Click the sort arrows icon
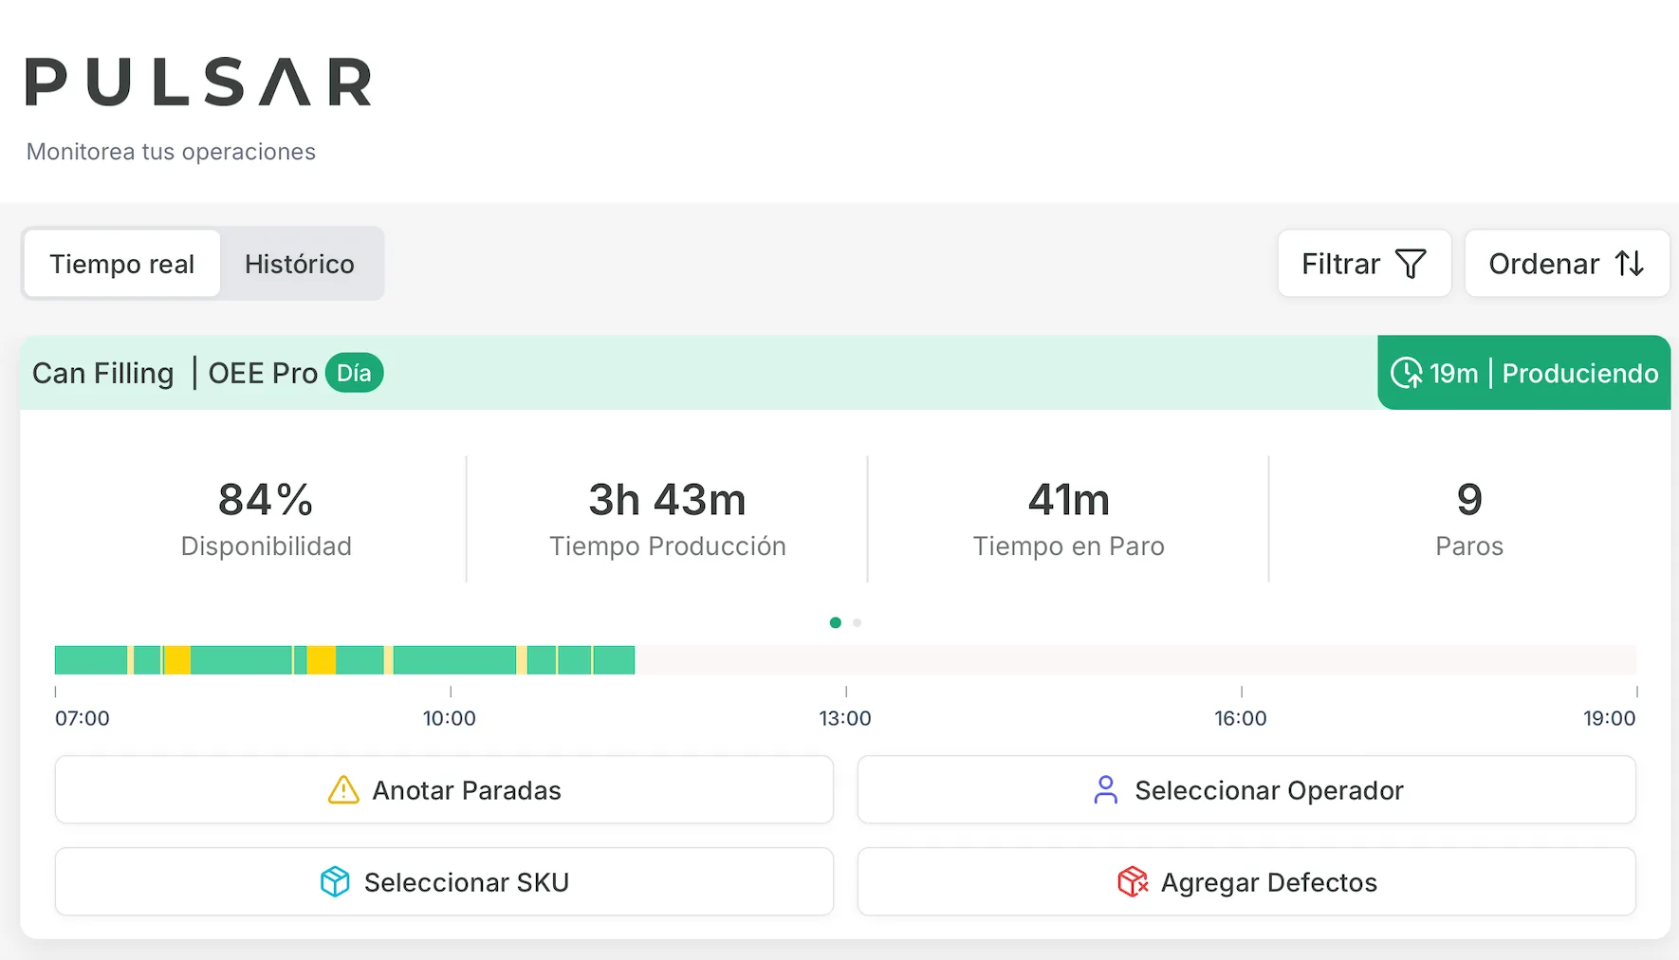 click(1630, 264)
